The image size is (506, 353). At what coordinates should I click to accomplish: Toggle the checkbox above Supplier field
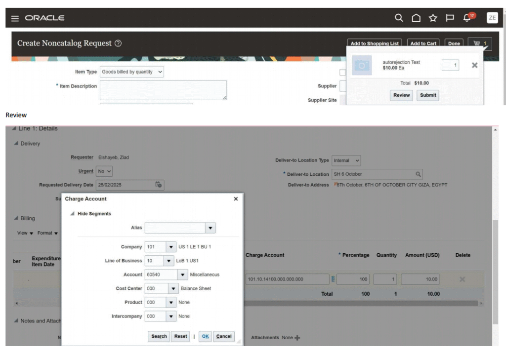[x=342, y=72]
